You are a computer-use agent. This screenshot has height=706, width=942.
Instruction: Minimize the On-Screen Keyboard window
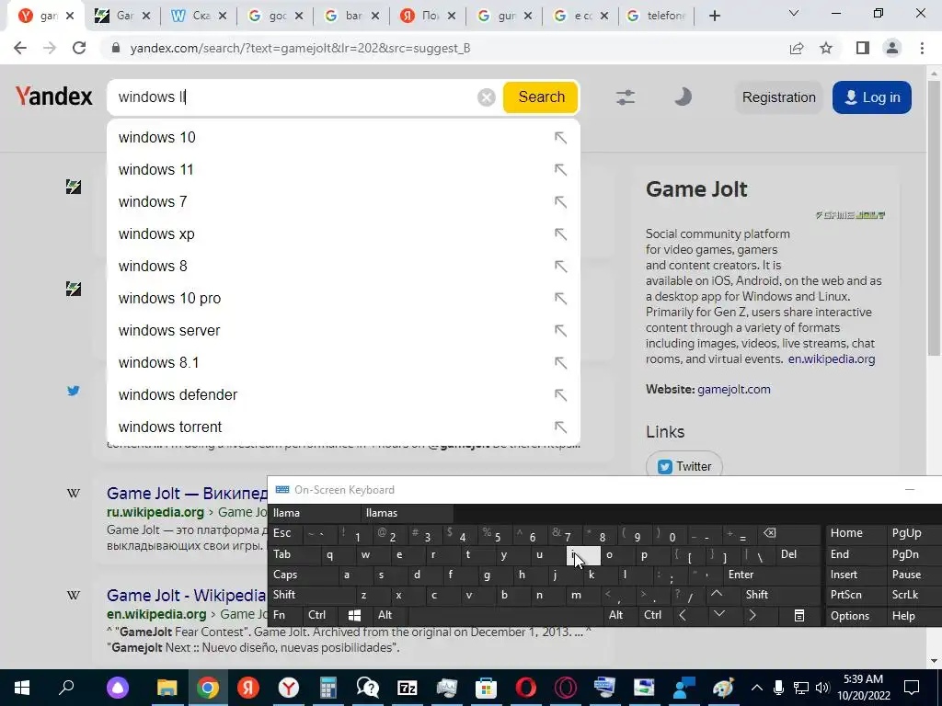(x=910, y=490)
